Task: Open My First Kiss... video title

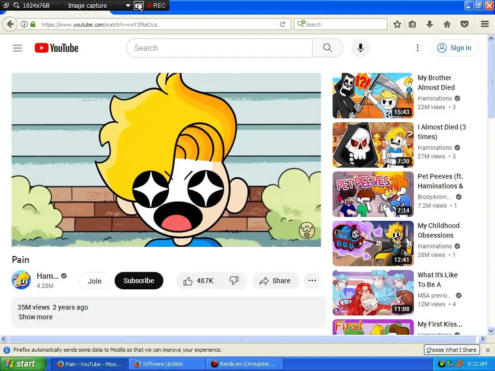Action: pos(440,324)
